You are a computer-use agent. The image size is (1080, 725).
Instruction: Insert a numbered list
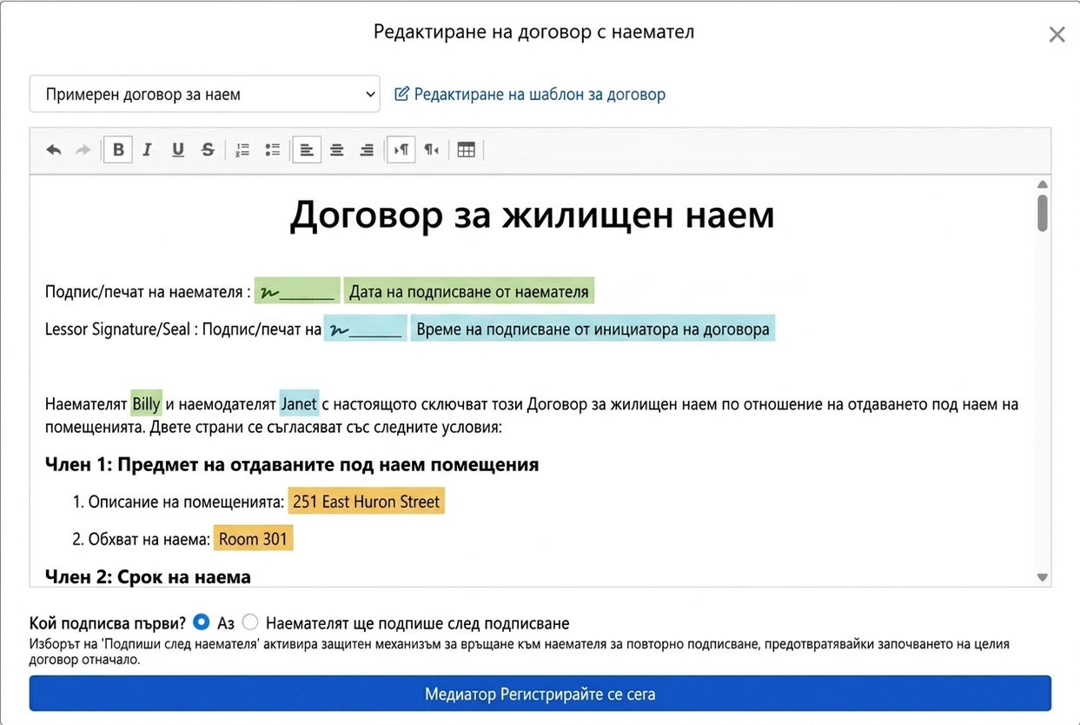coord(242,150)
